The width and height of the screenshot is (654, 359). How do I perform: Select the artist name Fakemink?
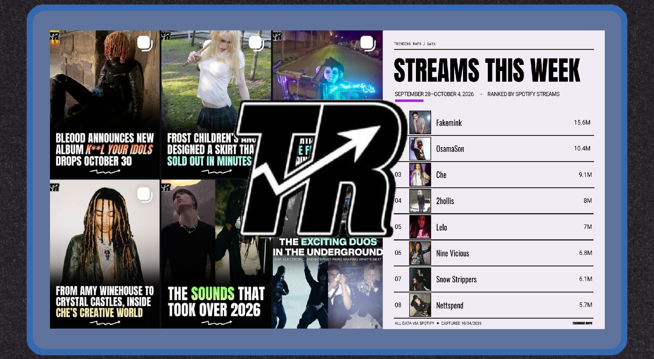[x=449, y=123]
